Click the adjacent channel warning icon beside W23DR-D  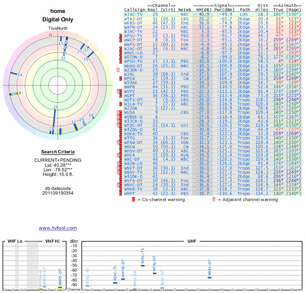pyautogui.click(x=118, y=70)
